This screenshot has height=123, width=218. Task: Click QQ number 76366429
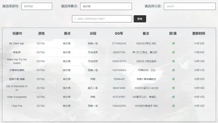click(x=119, y=79)
